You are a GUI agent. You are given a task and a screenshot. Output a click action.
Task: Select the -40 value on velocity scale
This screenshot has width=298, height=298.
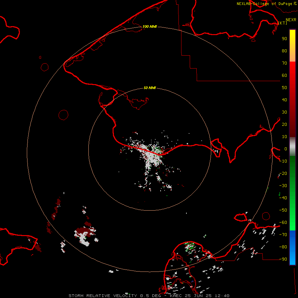tap(283, 198)
